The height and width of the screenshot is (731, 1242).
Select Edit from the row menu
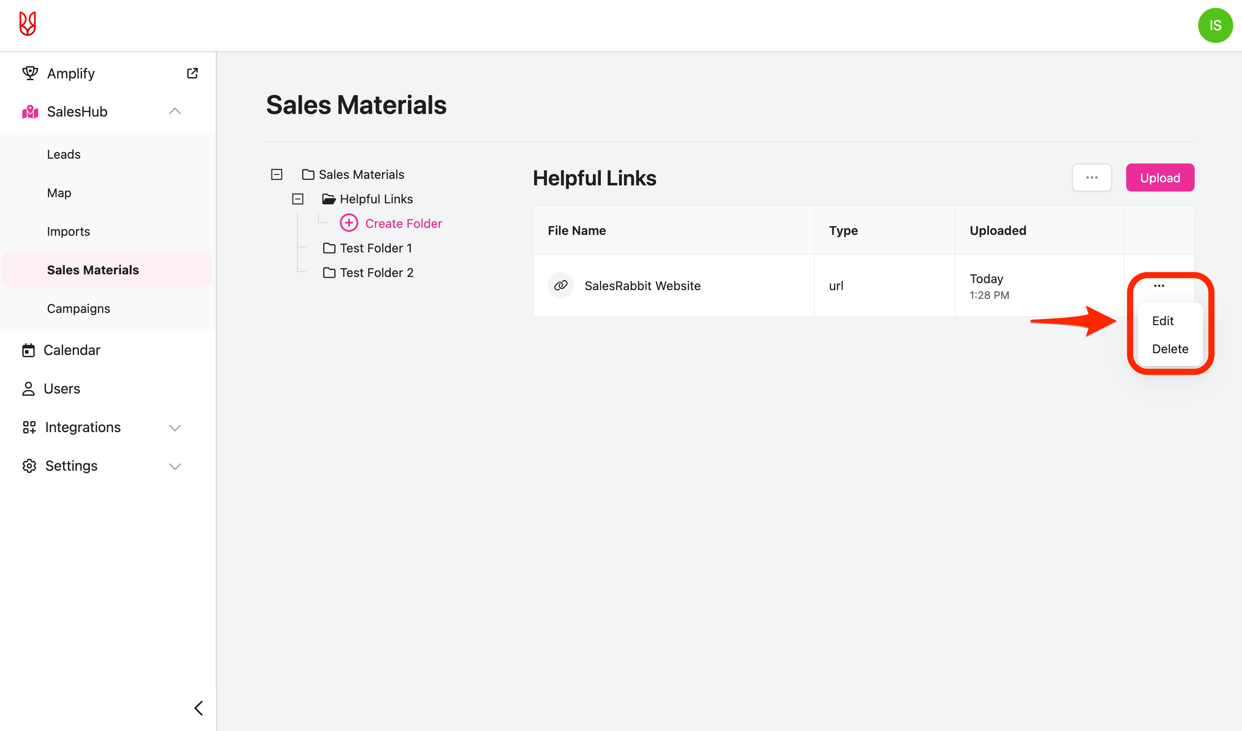pos(1163,321)
